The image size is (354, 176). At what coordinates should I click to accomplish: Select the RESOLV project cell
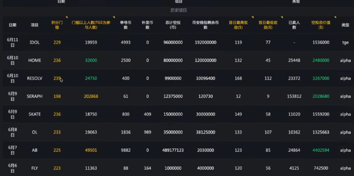[x=35, y=78]
